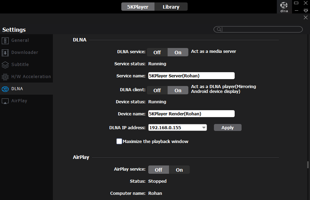The image size is (310, 200).
Task: Click the AirPlay screen icon in sidebar
Action: point(5,101)
